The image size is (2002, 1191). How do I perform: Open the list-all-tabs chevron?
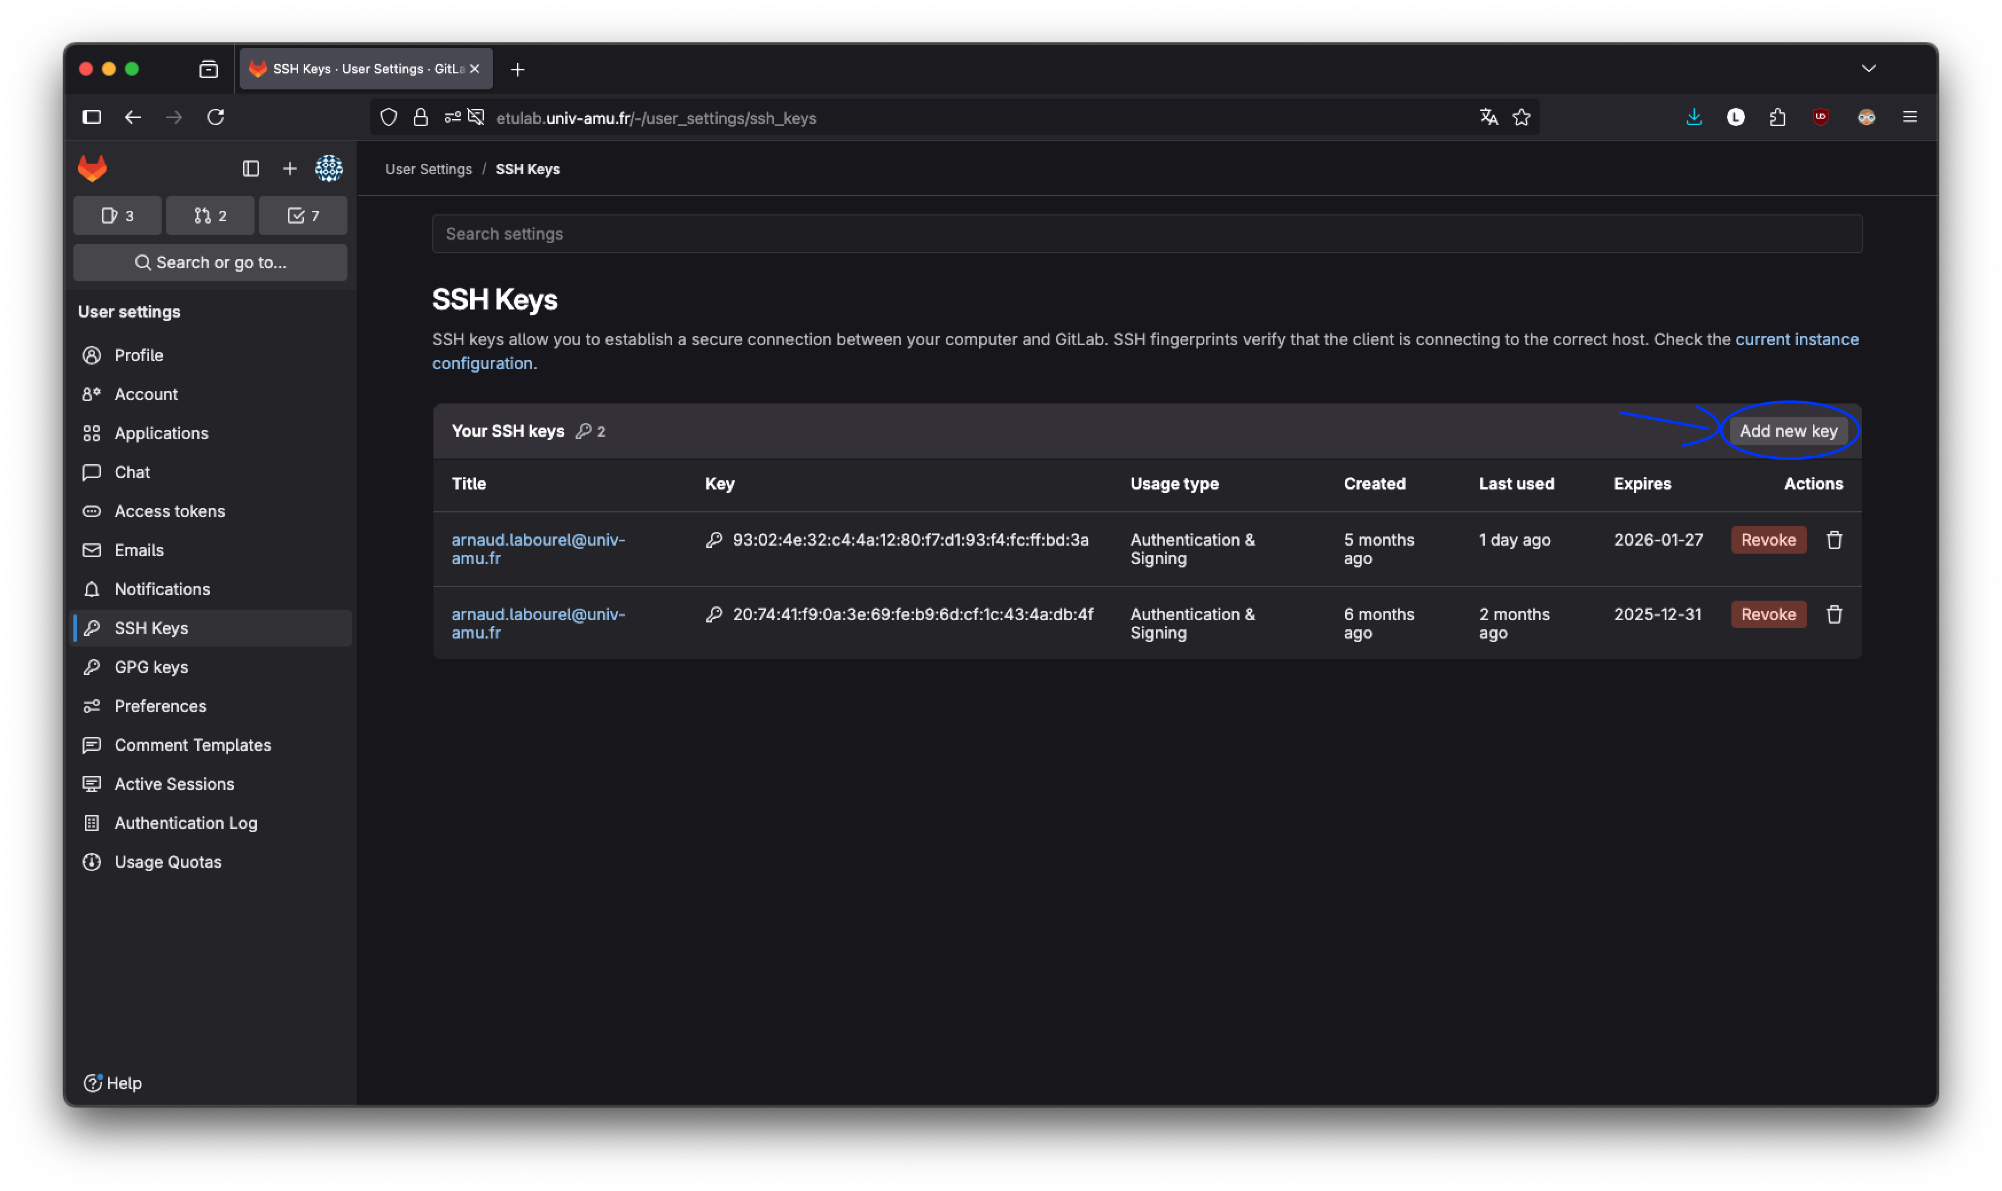1869,69
